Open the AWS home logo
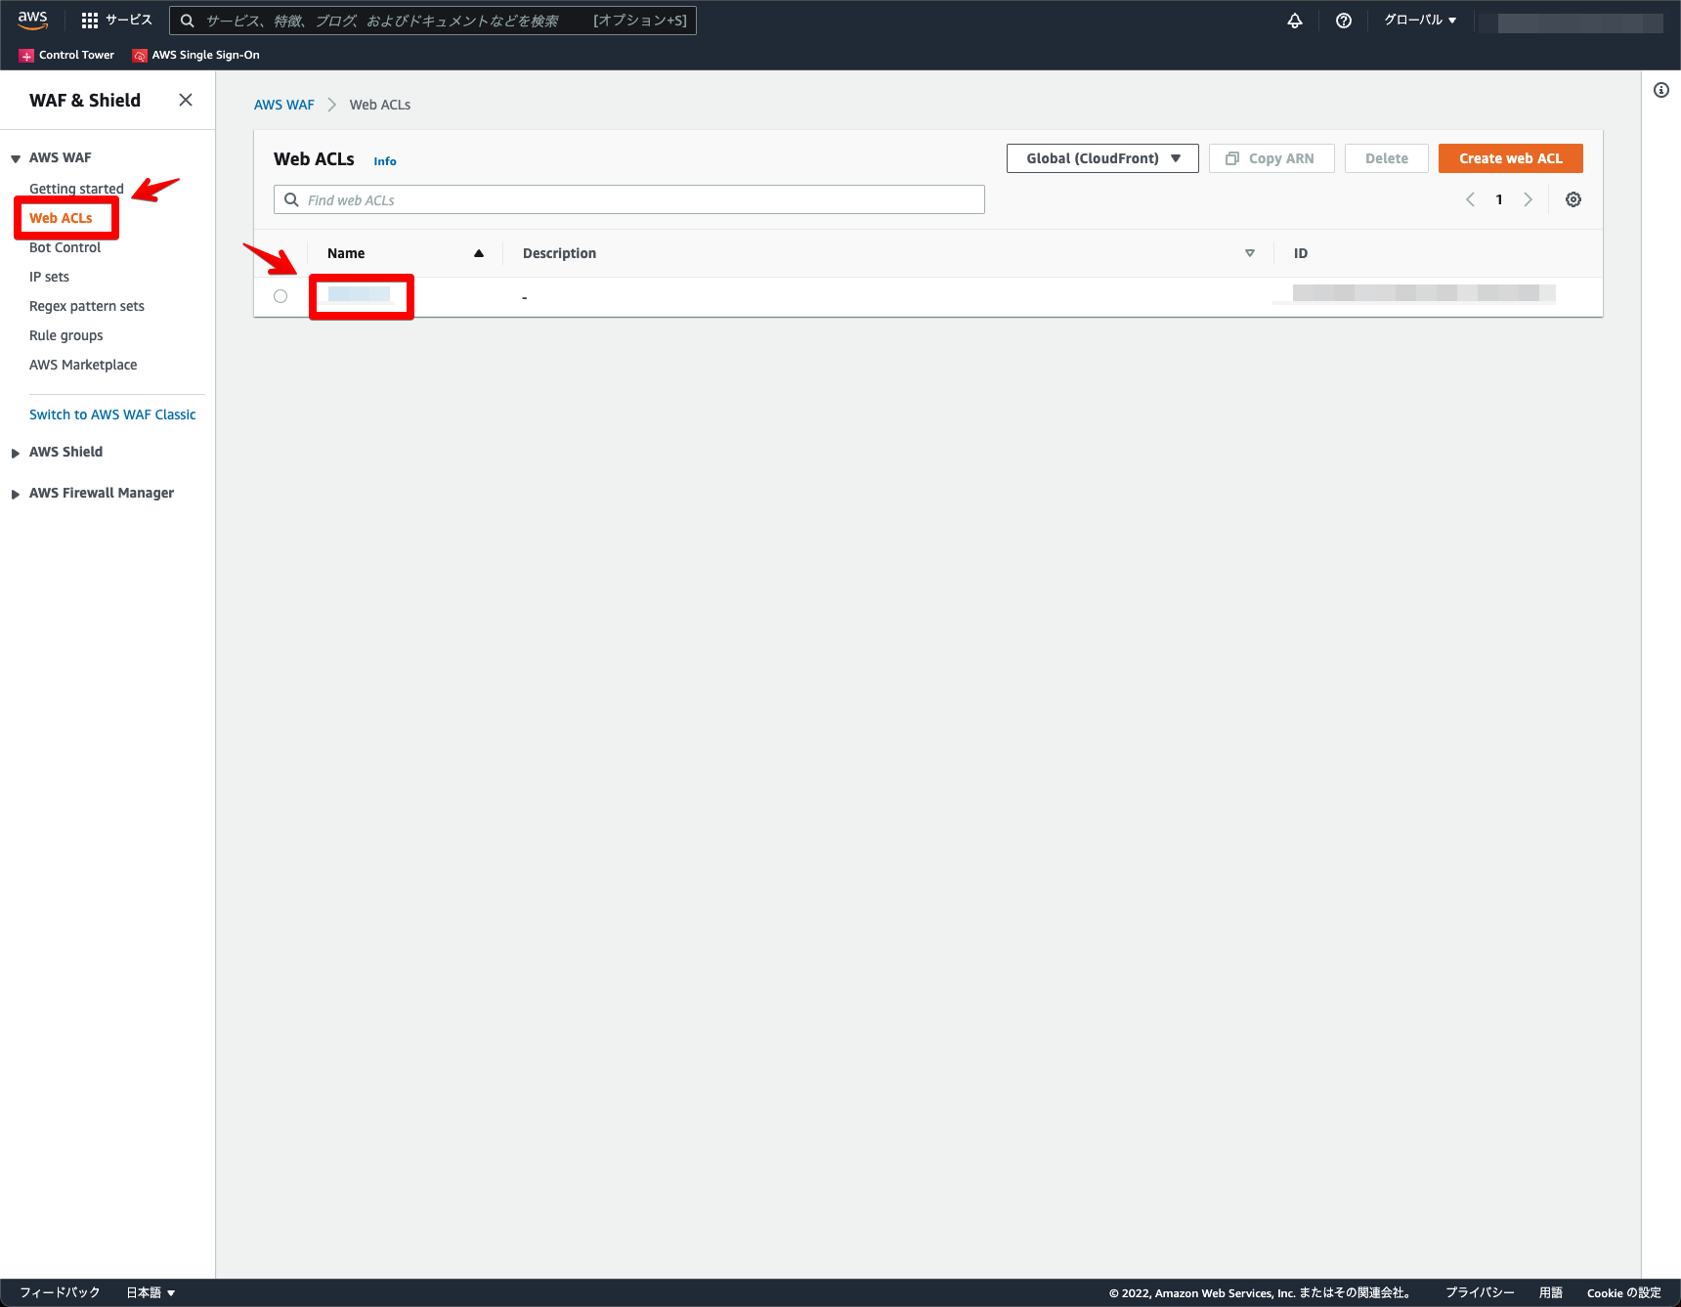 pos(32,20)
